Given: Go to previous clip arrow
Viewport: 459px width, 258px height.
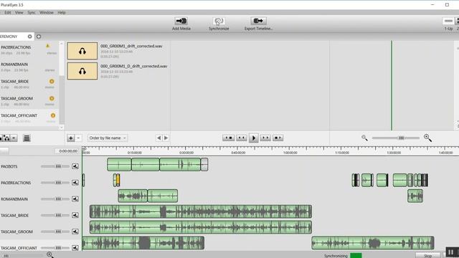Looking at the screenshot, I should (158, 138).
